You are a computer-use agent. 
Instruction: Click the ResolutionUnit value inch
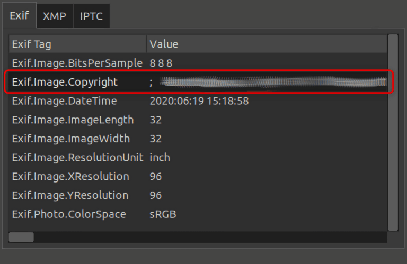(x=160, y=158)
